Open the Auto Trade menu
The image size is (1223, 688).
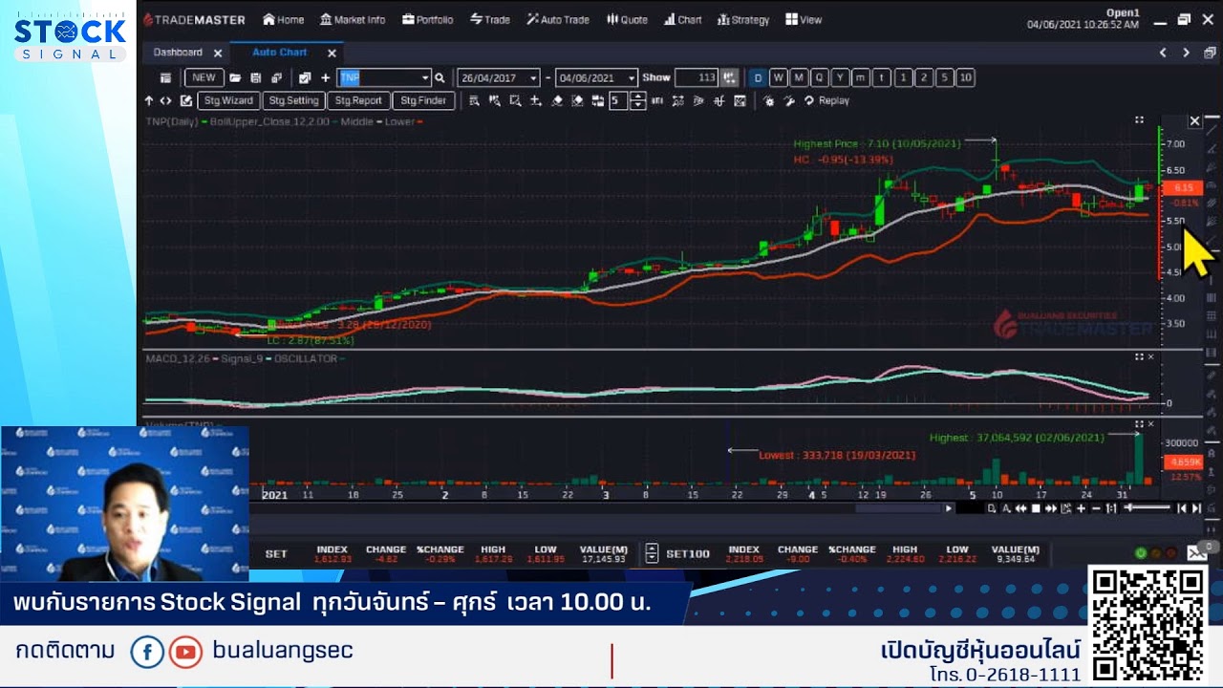click(558, 19)
